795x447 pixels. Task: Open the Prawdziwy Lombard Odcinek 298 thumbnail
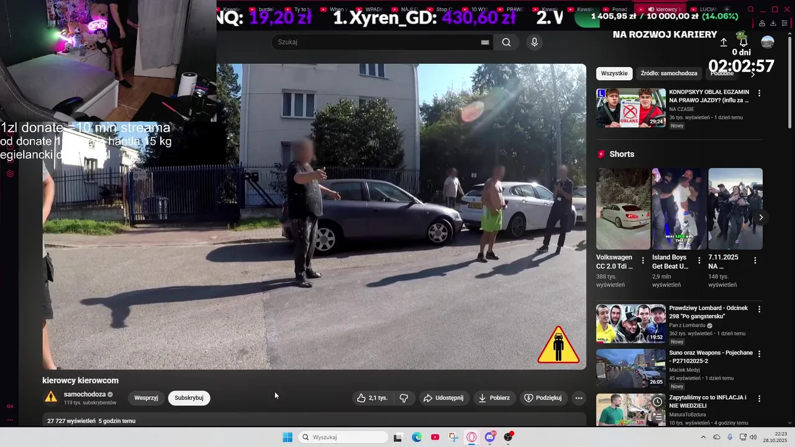(x=631, y=323)
